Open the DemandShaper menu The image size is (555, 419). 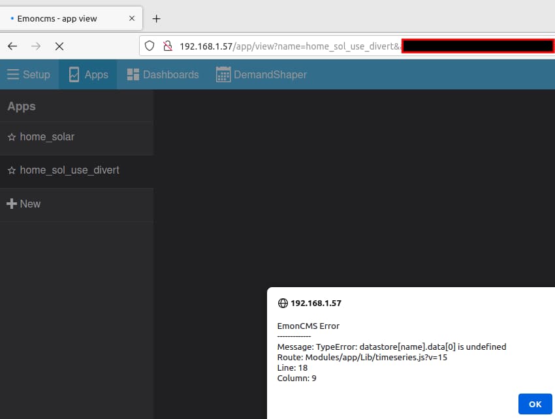pos(262,74)
